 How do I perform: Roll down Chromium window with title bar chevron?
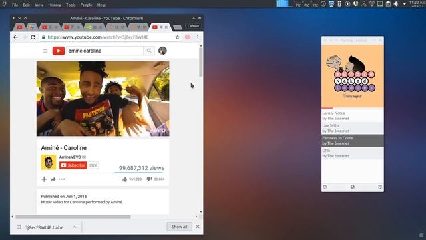point(19,18)
